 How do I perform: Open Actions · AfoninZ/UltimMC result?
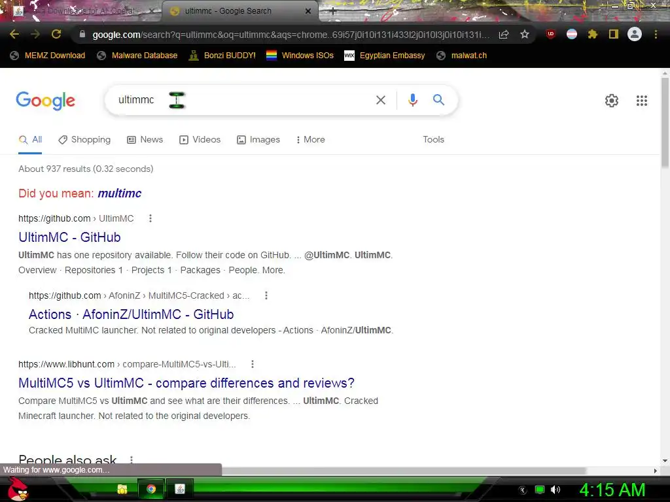coord(131,314)
